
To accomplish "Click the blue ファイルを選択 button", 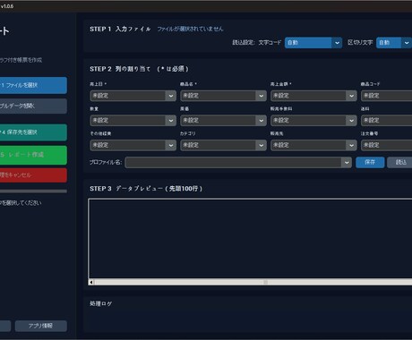I will pos(33,85).
